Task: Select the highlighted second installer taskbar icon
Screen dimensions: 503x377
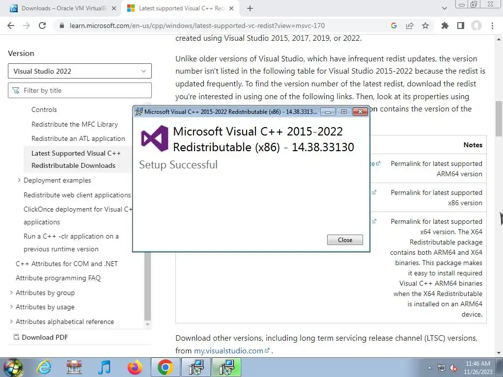Action: point(226,367)
